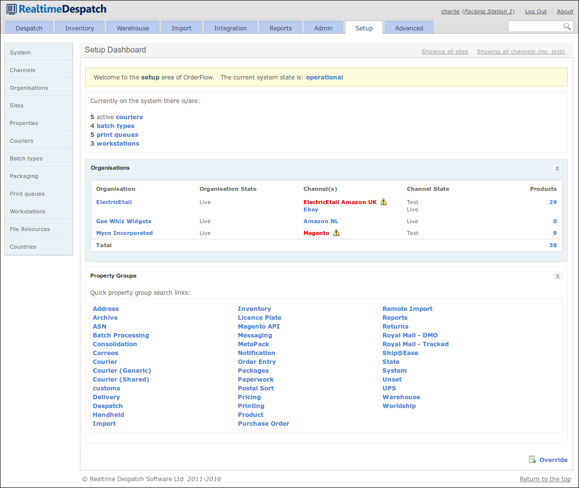This screenshot has height=488, width=579.
Task: Open the Ebay channel link
Action: (x=310, y=209)
